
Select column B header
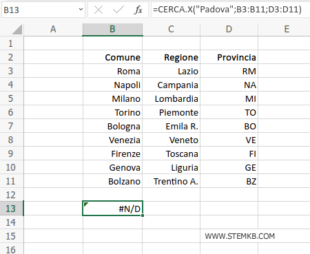pos(112,30)
